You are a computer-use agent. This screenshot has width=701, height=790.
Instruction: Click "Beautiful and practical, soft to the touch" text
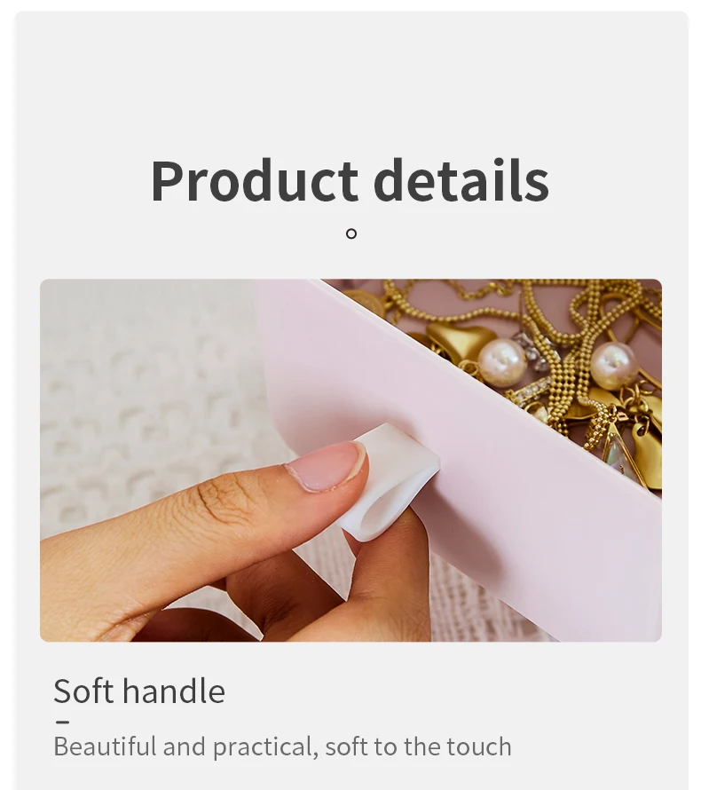(x=282, y=747)
